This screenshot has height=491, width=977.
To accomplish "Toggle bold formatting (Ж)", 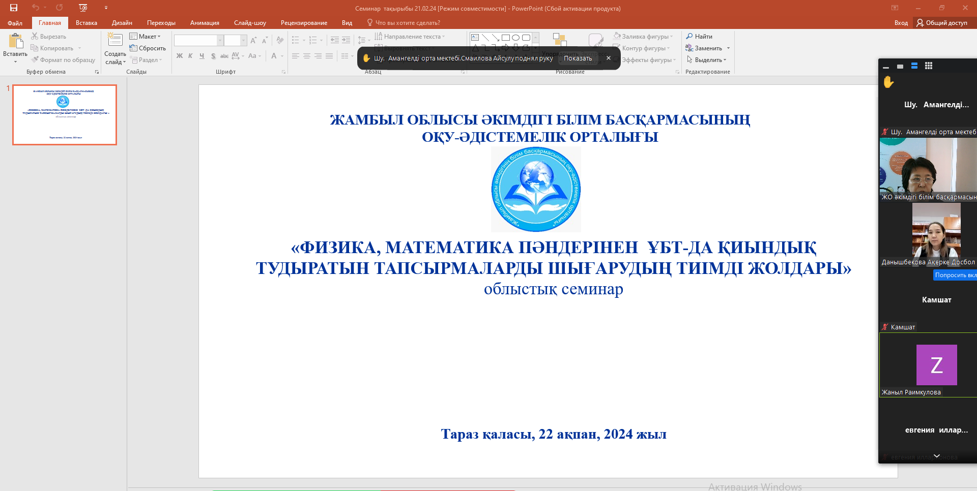I will click(179, 56).
